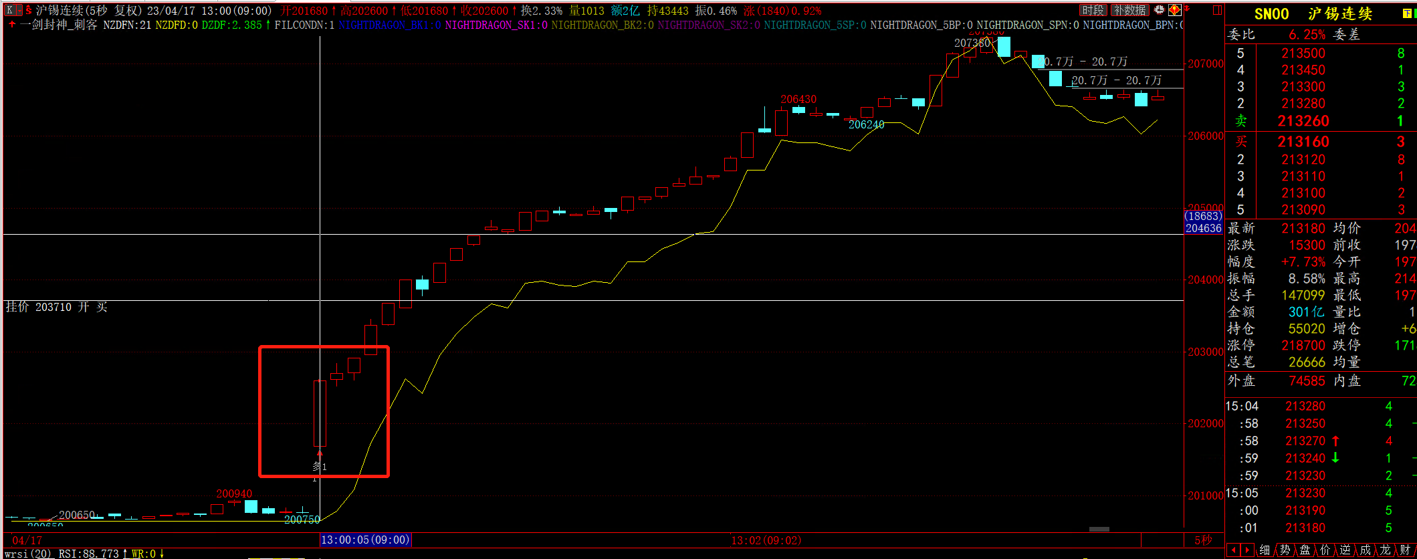This screenshot has height=559, width=1417.
Task: Click the yellow 下 icon
Action: 1406,14
